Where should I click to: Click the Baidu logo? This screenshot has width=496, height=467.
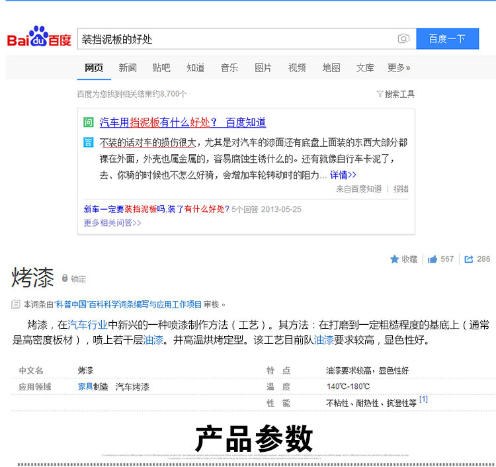tap(39, 36)
